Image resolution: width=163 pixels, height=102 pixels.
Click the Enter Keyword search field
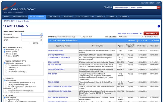coord(143,8)
